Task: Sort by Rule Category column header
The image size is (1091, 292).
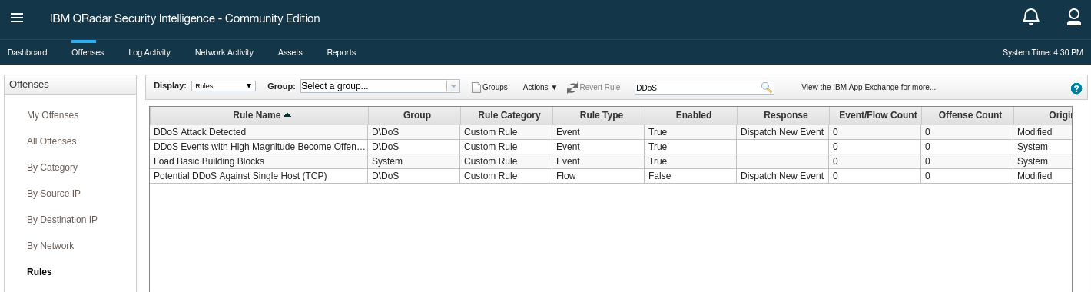Action: coord(507,115)
